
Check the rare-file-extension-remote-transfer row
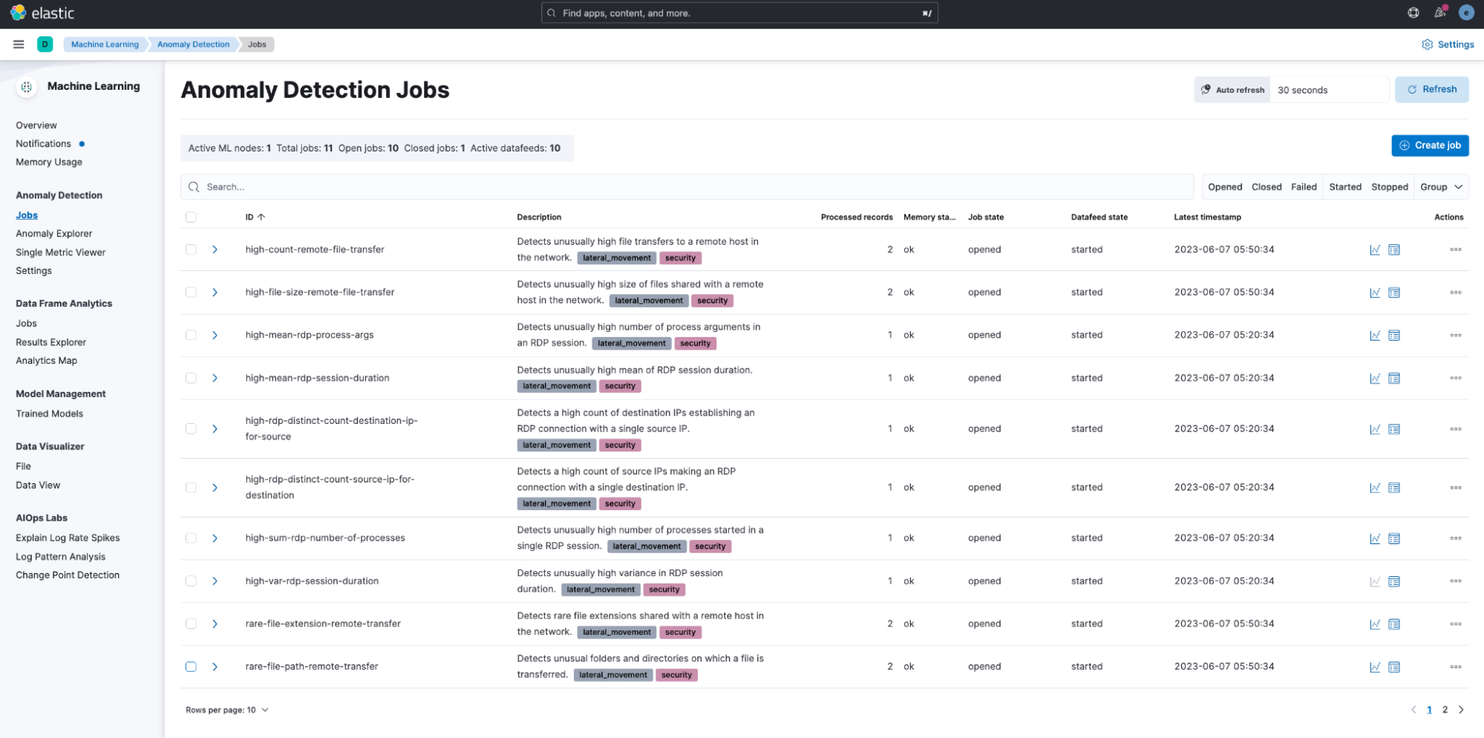click(191, 624)
